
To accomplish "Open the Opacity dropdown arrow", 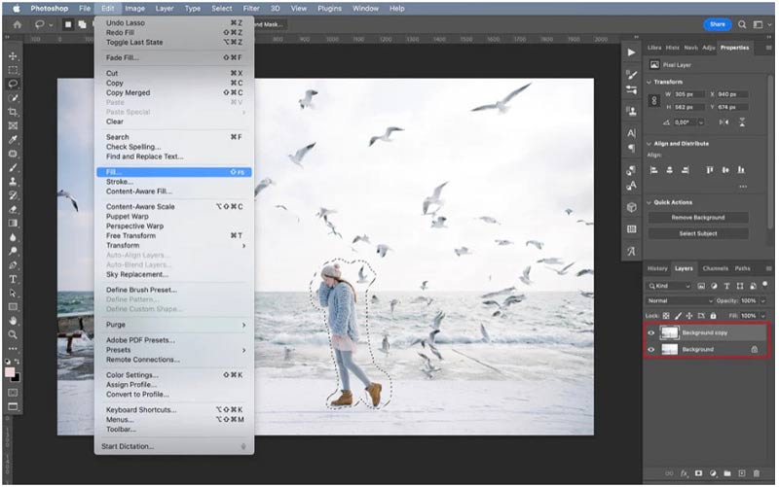I will pyautogui.click(x=763, y=301).
